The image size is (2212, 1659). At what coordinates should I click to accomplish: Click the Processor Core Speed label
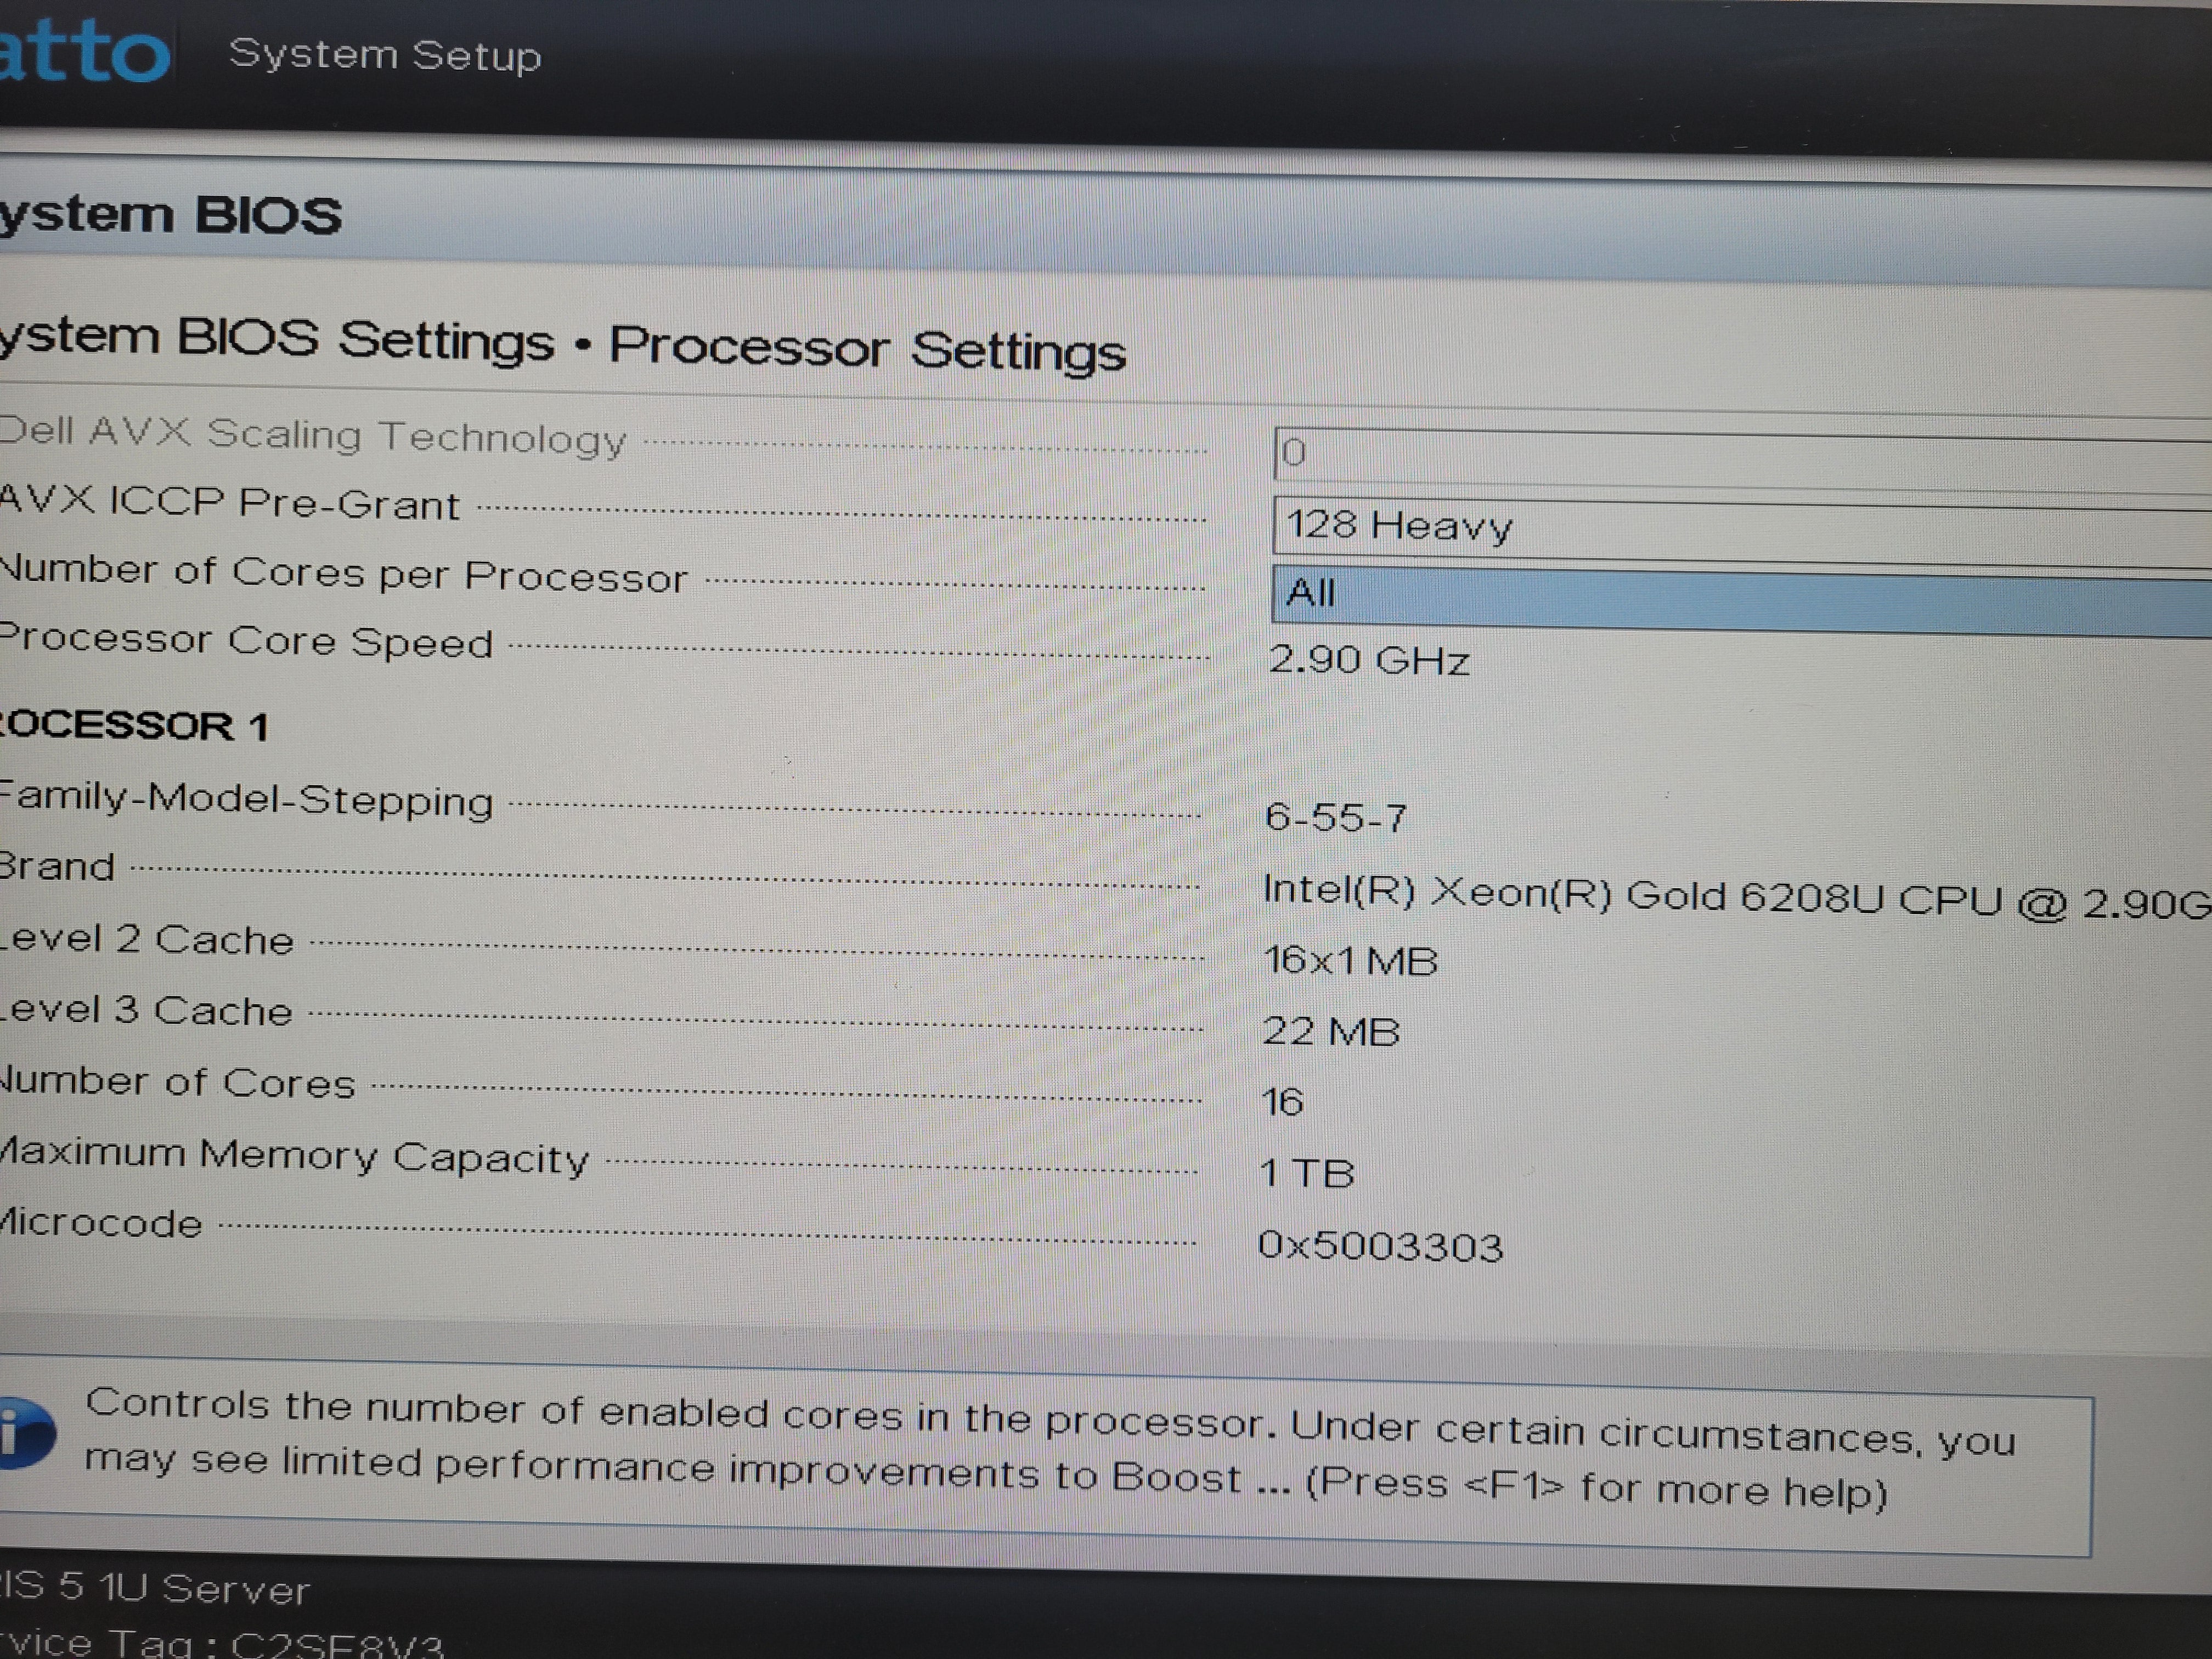246,641
